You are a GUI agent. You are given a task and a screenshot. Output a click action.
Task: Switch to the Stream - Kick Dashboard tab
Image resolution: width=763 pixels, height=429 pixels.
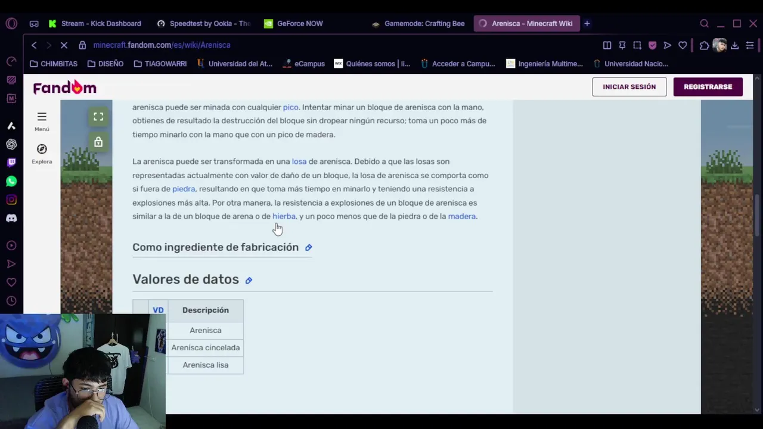click(94, 24)
